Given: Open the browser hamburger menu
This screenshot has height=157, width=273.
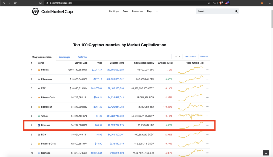Looking at the screenshot, I should pyautogui.click(x=270, y=3).
